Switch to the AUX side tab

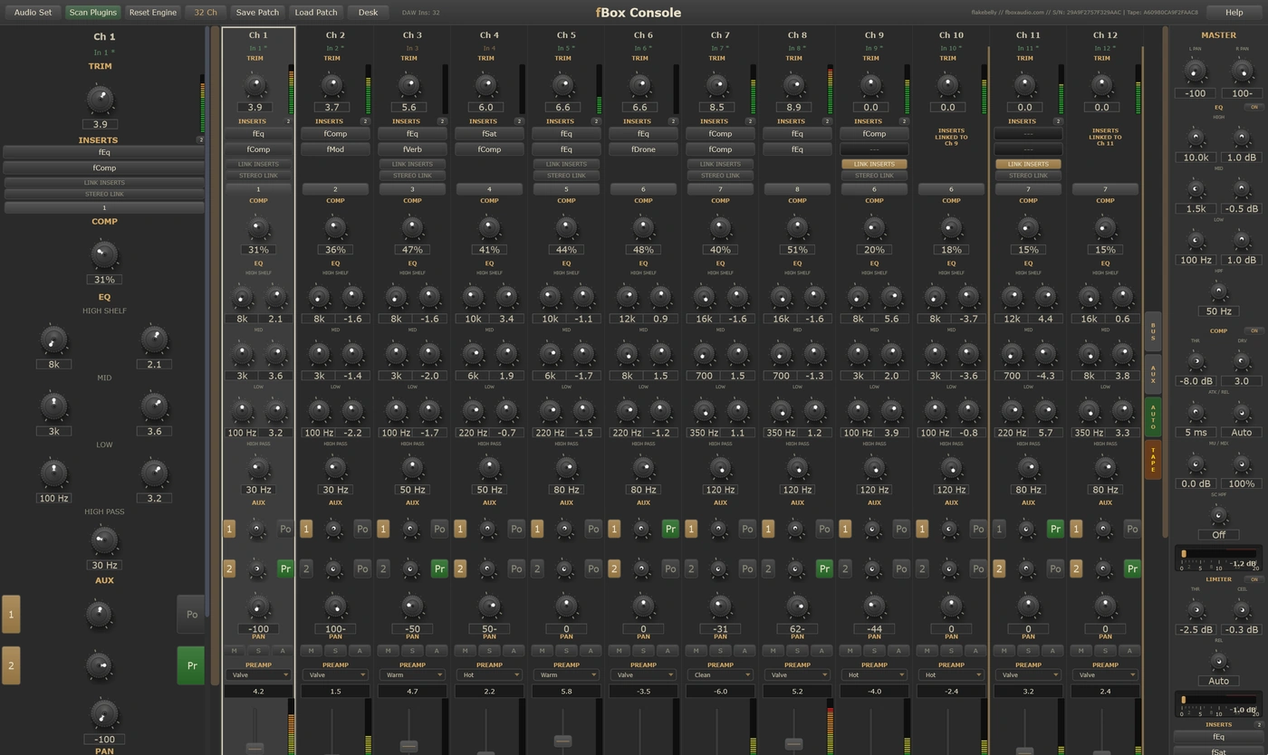(x=1153, y=374)
